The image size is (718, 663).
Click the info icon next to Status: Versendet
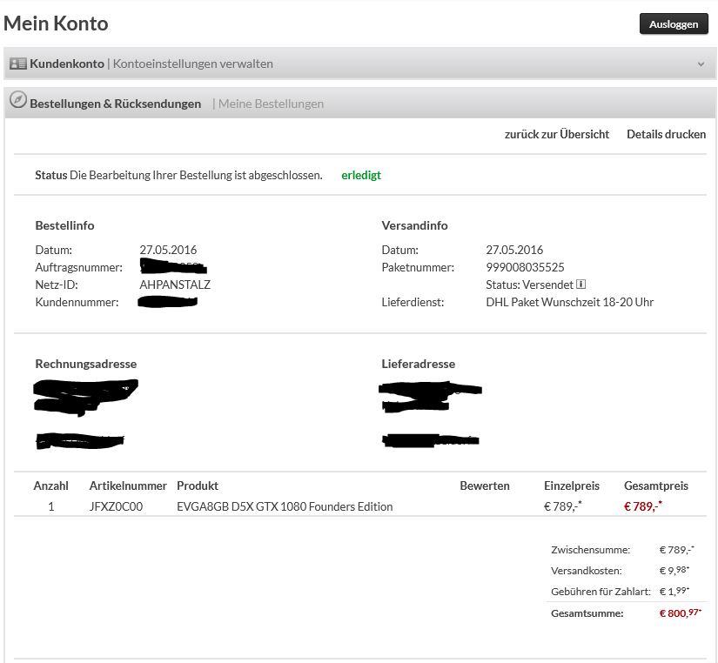point(581,285)
